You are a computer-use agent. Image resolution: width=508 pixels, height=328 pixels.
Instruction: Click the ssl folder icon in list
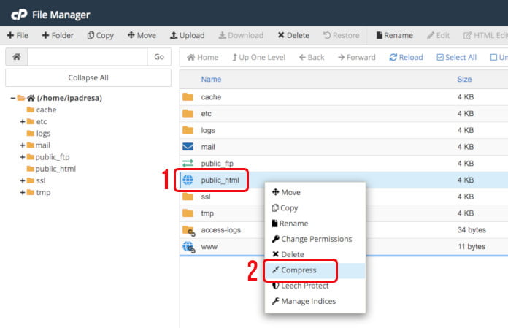pos(188,197)
